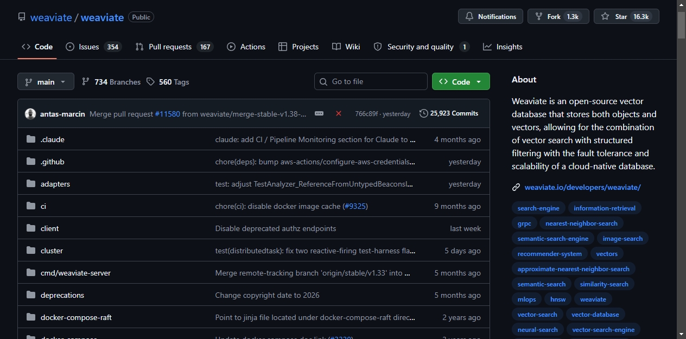Select the grpc topic tag

click(524, 223)
